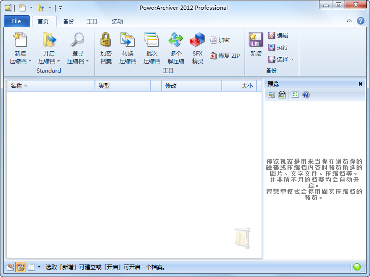Click the backup 选择 button
The image size is (370, 277).
tap(278, 59)
